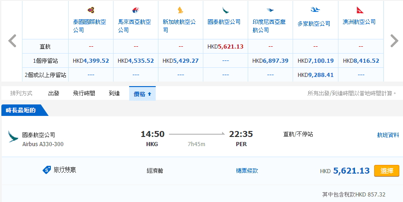The image size is (403, 202).
Task: Select the direct flight price HKD5,621.13
Action: pyautogui.click(x=225, y=46)
